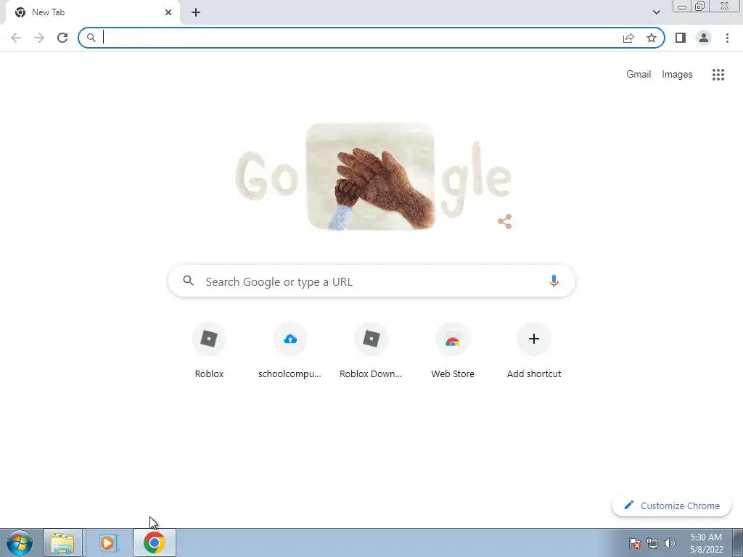
Task: Go back using the browser back arrow
Action: pos(16,38)
